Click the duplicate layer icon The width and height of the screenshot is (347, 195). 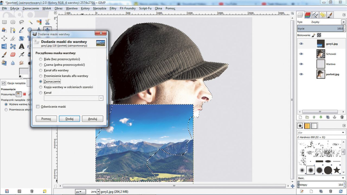pyautogui.click(x=328, y=117)
